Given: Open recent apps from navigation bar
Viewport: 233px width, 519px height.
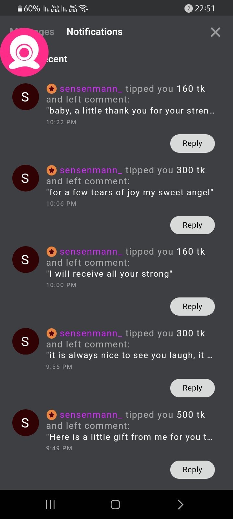Looking at the screenshot, I should (x=50, y=504).
